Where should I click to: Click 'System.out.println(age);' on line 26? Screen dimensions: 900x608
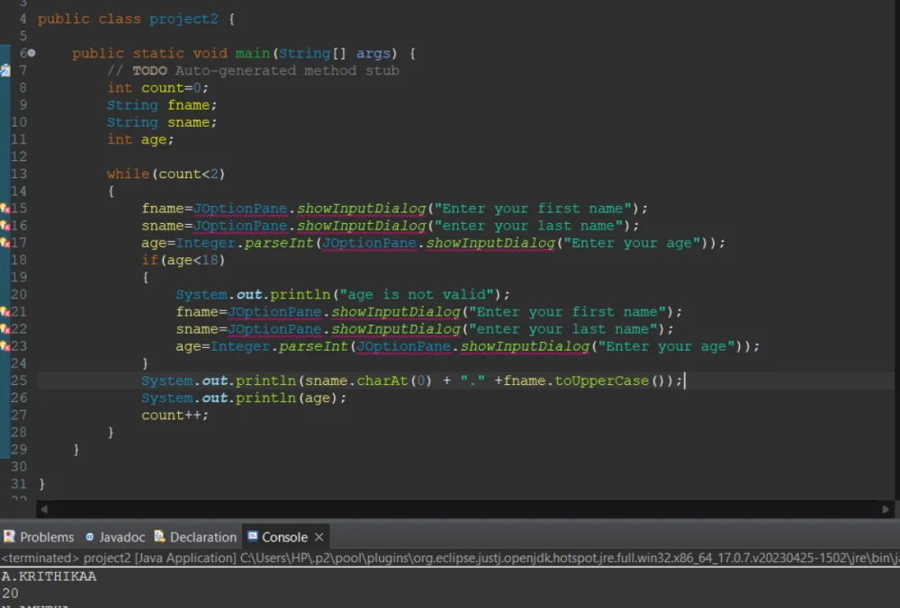[x=244, y=398]
